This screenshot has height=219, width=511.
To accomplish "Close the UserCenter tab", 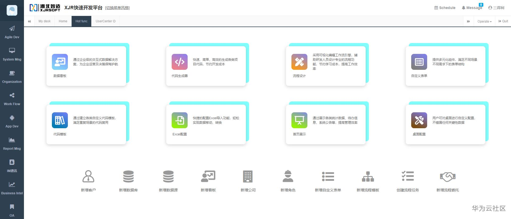I will pos(114,21).
